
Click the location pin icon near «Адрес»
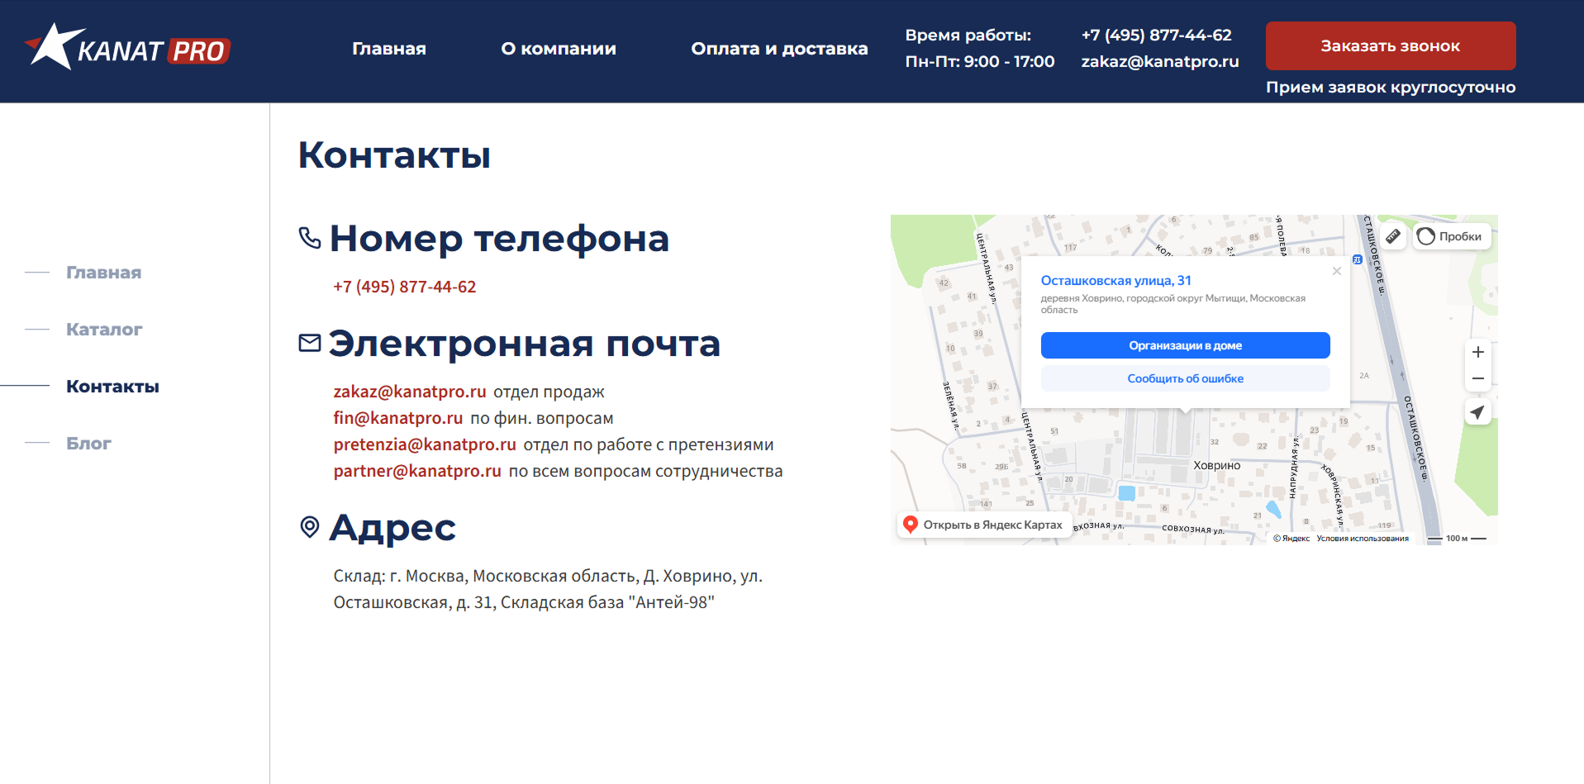[x=309, y=528]
